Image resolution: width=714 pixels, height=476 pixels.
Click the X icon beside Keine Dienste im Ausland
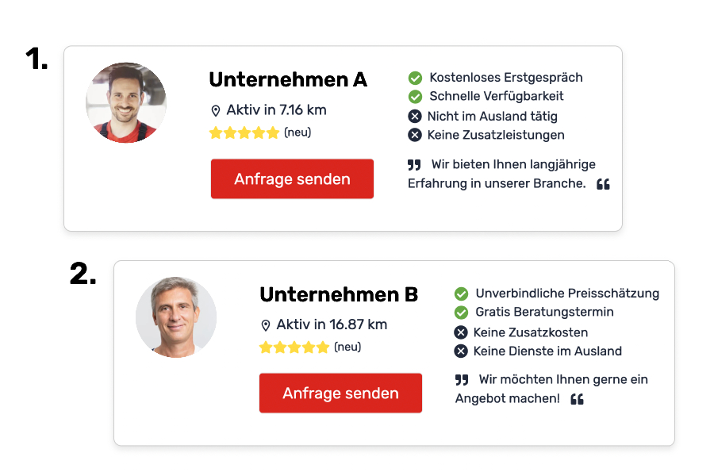point(461,351)
